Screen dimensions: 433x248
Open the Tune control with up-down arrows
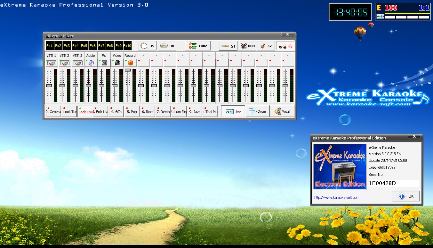pyautogui.click(x=198, y=46)
